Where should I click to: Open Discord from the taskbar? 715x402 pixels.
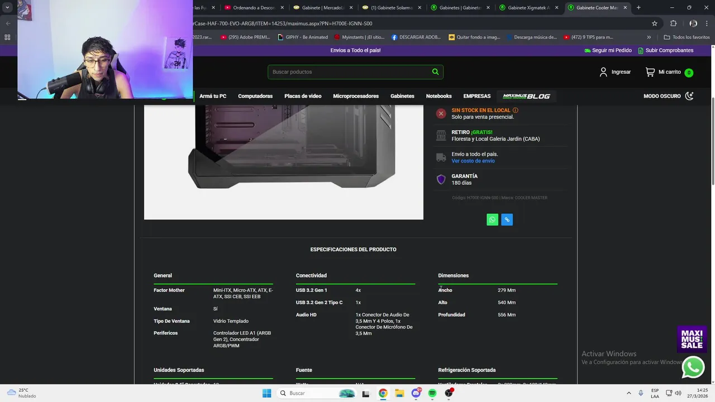[x=416, y=393]
